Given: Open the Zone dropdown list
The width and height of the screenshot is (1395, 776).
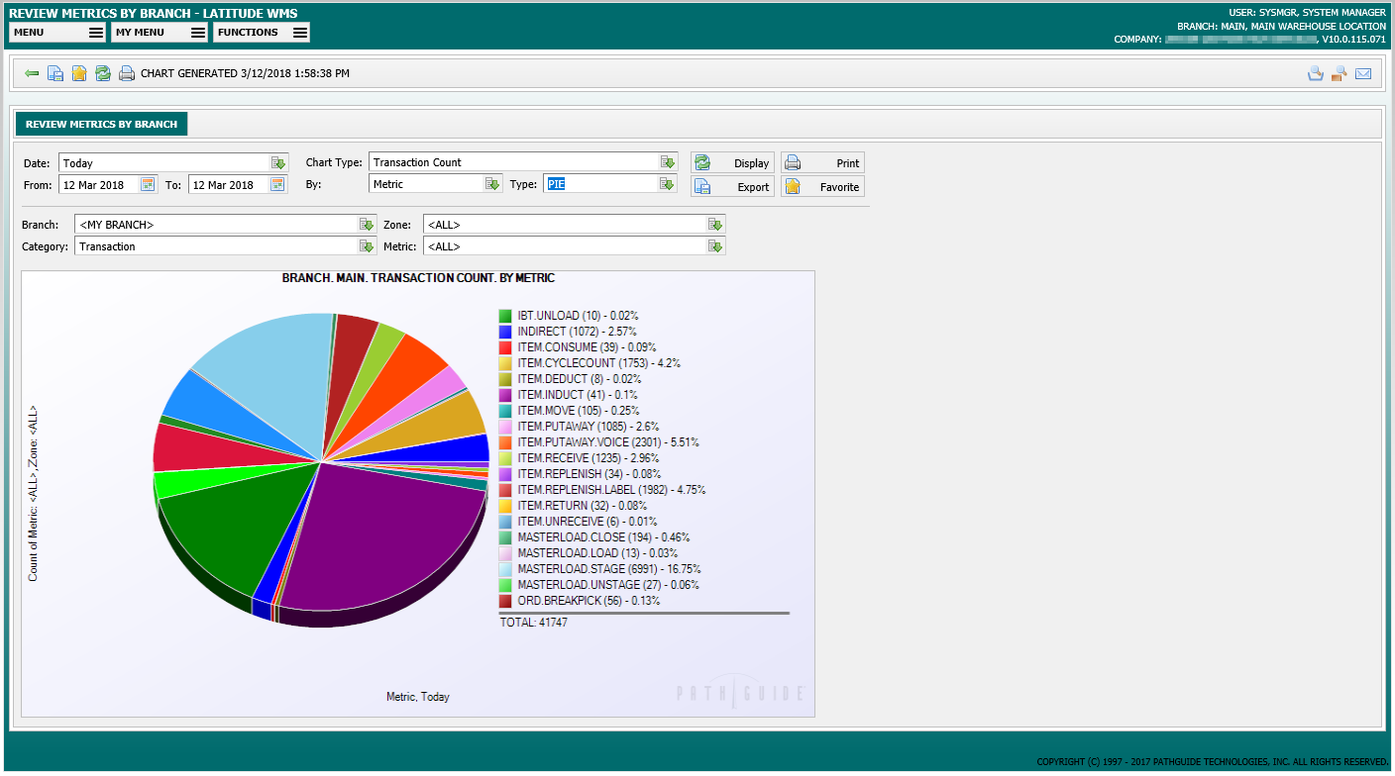Looking at the screenshot, I should (x=715, y=225).
